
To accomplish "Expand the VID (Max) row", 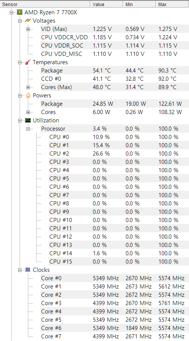I will point(28,29).
